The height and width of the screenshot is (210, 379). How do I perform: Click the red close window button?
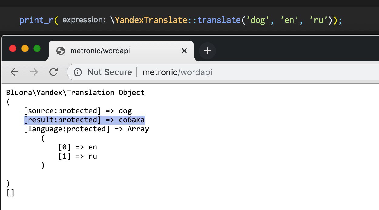click(x=13, y=48)
